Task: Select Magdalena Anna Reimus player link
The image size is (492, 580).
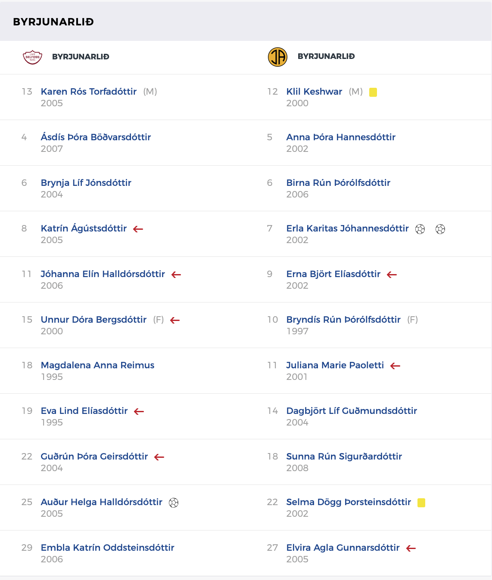Action: pos(97,365)
